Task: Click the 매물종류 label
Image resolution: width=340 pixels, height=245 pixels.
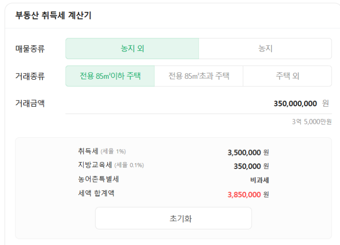Action: click(30, 49)
